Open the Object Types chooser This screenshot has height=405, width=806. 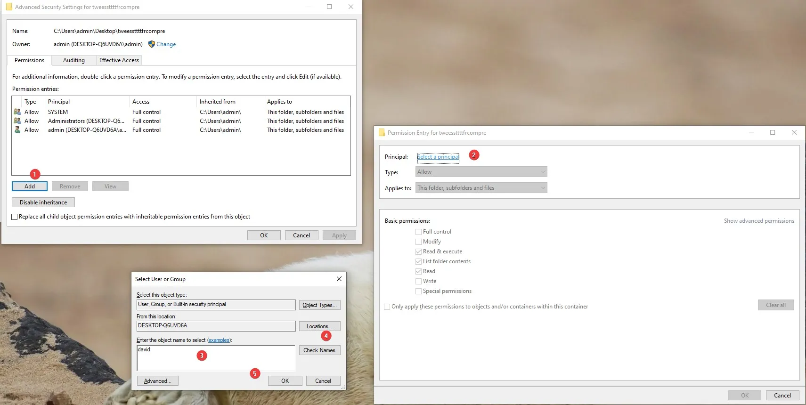tap(319, 305)
